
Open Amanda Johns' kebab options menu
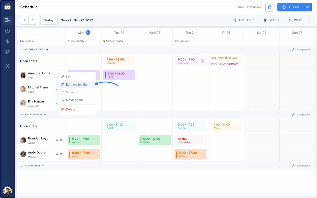[54, 75]
